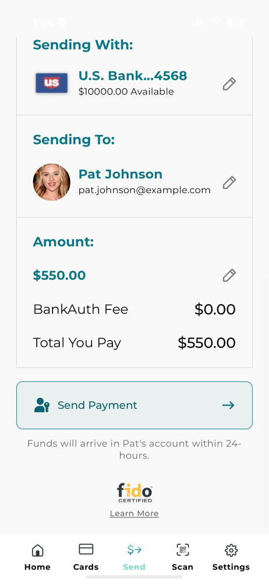Tap the person-key icon on Send Payment
The width and height of the screenshot is (269, 584).
click(x=41, y=405)
